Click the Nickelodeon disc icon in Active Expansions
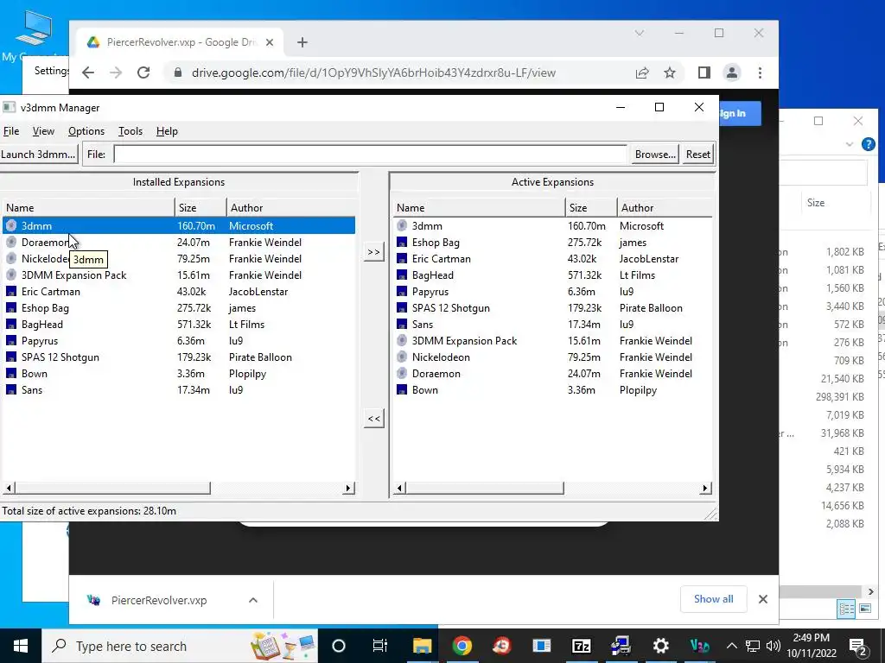The image size is (885, 663). coord(401,357)
